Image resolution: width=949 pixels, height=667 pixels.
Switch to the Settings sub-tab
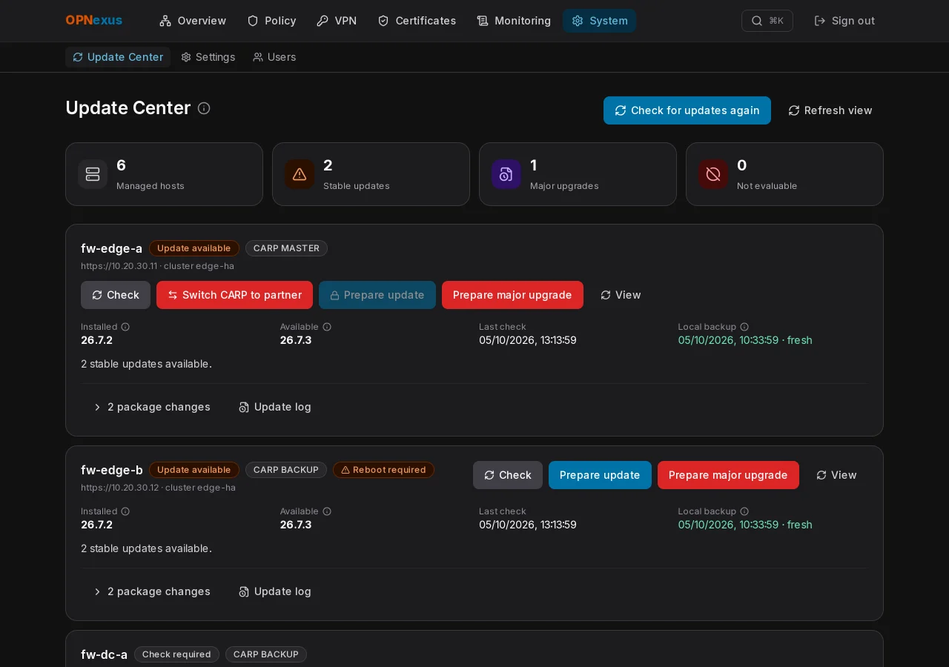[208, 57]
